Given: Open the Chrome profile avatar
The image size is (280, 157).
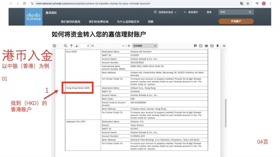Looking at the screenshot, I should tap(264, 3).
